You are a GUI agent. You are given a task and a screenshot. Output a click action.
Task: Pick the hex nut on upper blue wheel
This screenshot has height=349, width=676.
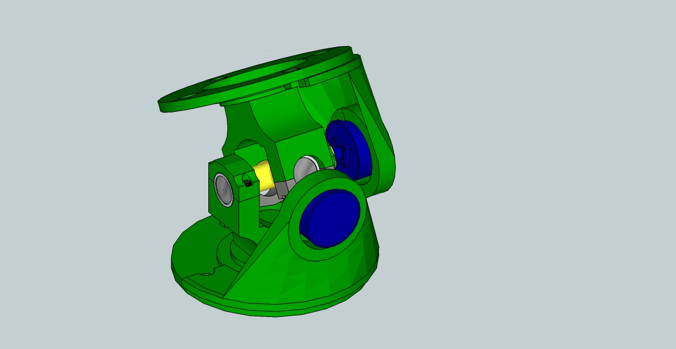[339, 151]
